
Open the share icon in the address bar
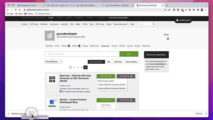tap(165, 10)
